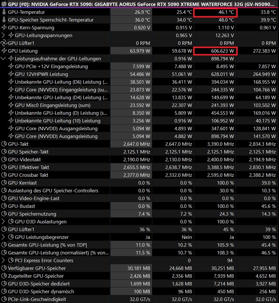Click Nein value in Leistungsbegrenzer row
The image size is (279, 303).
(x=187, y=237)
